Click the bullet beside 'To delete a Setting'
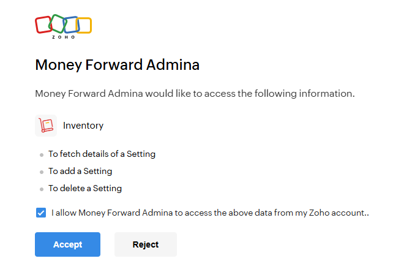 (42, 189)
